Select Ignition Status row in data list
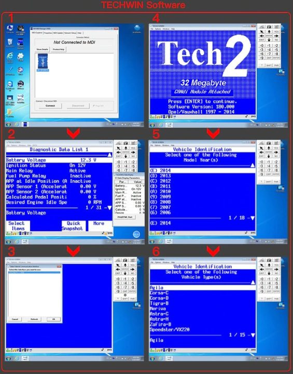The width and height of the screenshot is (293, 374). pos(59,165)
